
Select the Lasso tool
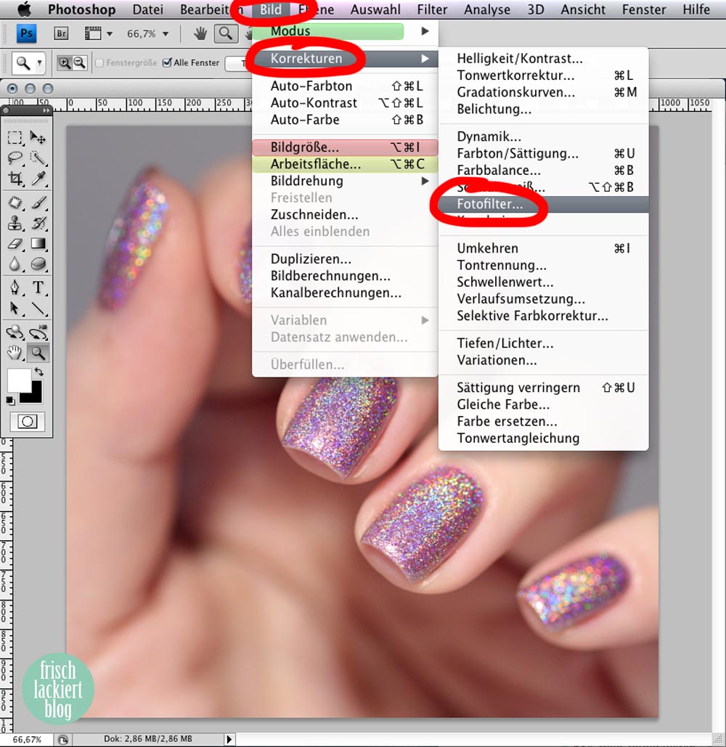[x=15, y=158]
